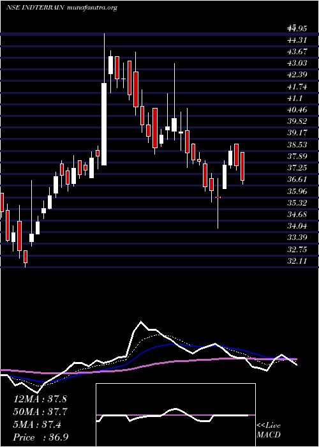Screen dimensions: 319x447
Task: Select the 37.89 price axis label
Action: (x=297, y=156)
